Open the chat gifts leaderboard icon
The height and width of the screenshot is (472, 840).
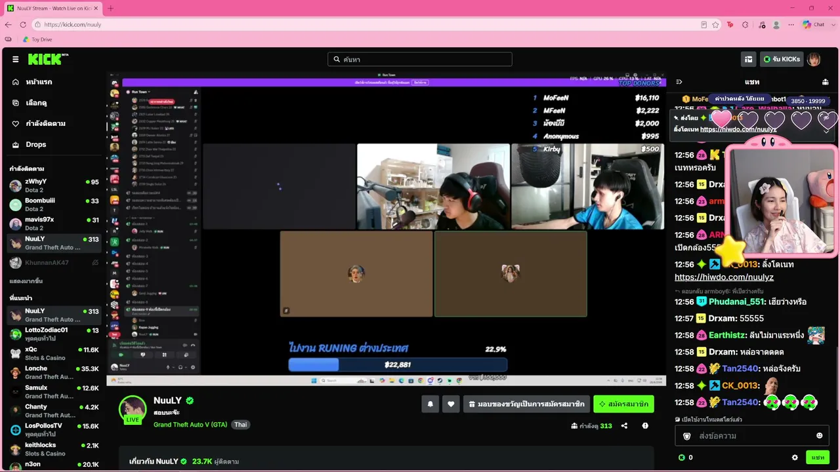pos(826,82)
